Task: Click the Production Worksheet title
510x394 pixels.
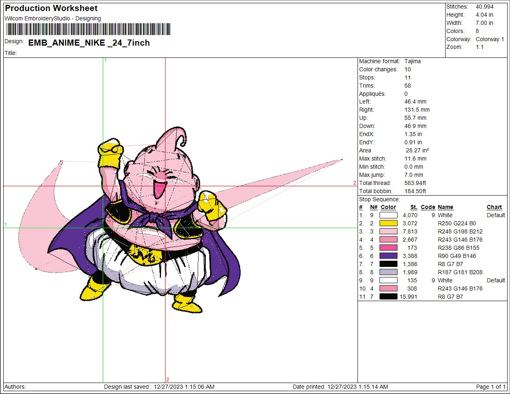Action: [x=51, y=8]
